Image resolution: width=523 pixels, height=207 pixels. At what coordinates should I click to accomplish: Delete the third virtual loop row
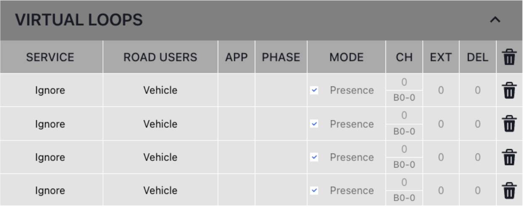click(x=509, y=157)
